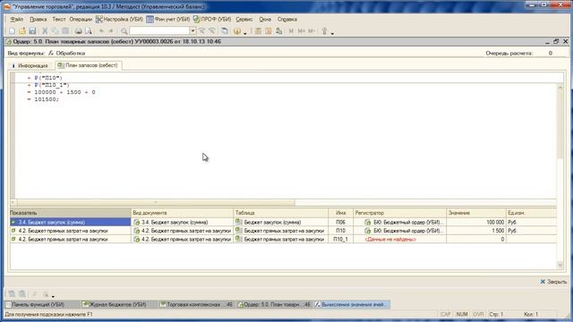The width and height of the screenshot is (573, 322).
Task: Restore the inner document window
Action: click(556, 42)
